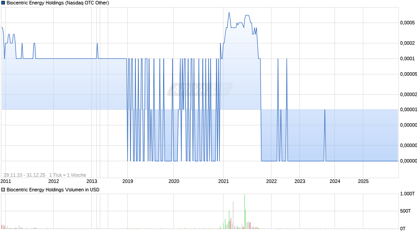
Task: Click the date range 29.11.10 - 31.12.25
Action: (24, 175)
